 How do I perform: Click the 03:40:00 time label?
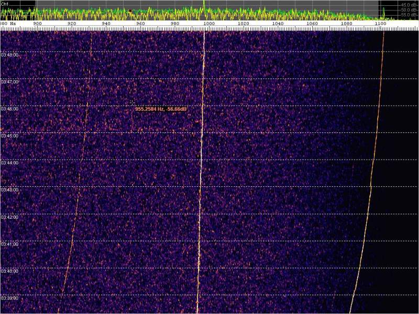coord(9,271)
